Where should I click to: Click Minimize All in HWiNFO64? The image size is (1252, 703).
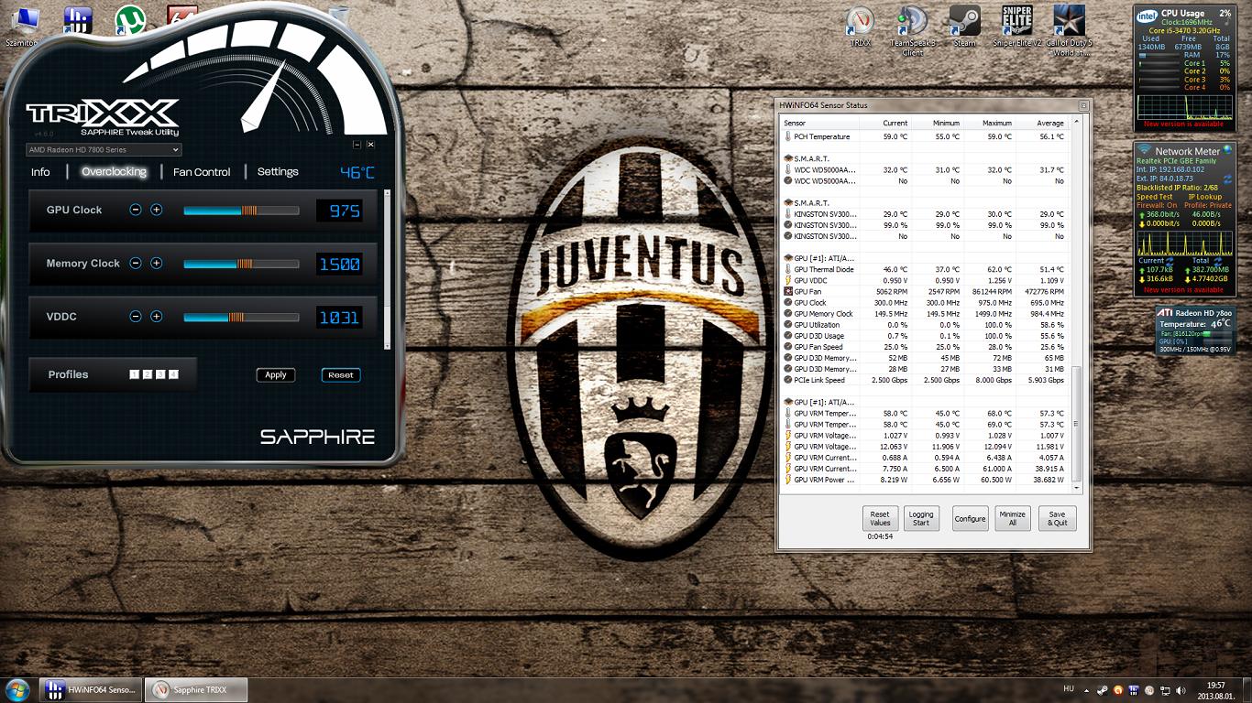click(x=1013, y=518)
